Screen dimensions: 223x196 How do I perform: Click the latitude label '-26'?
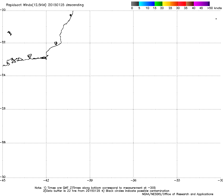[3, 109]
